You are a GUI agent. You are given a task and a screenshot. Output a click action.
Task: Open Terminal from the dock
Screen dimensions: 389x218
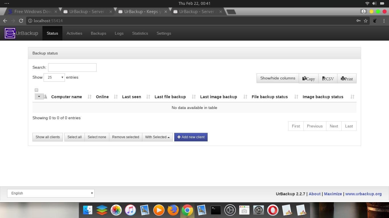tap(216, 210)
